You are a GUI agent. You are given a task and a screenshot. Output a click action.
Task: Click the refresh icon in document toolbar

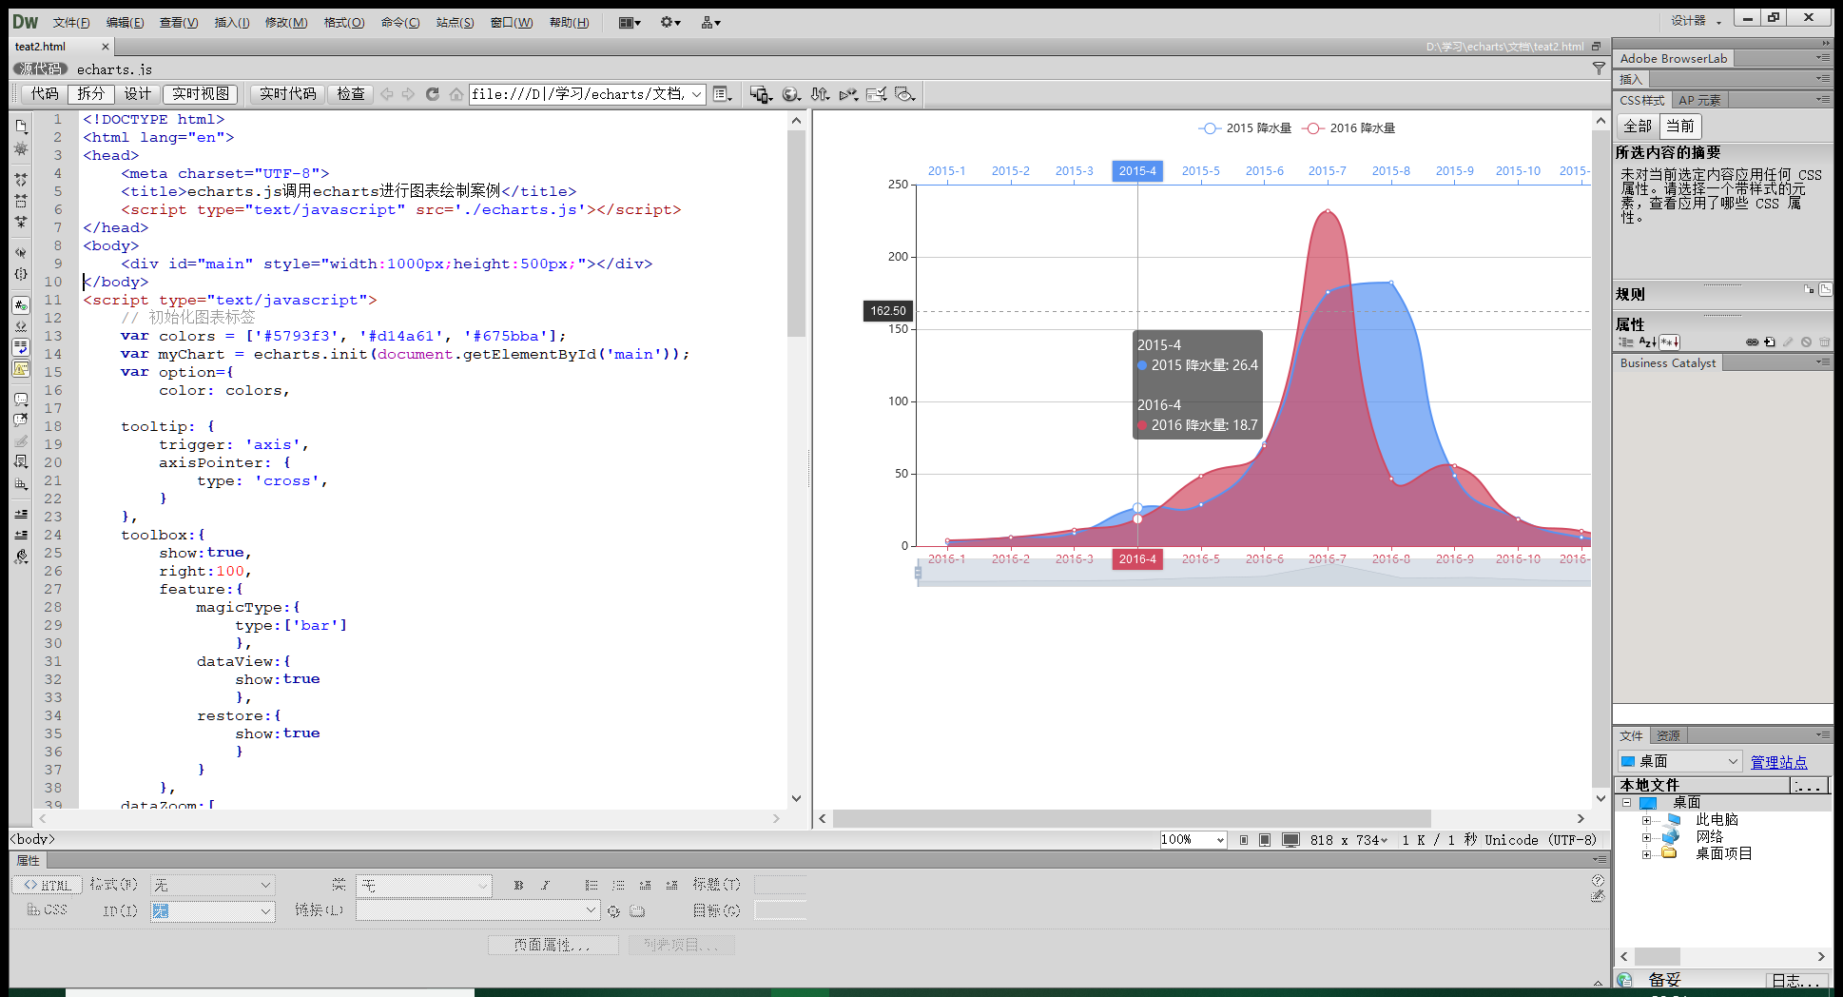coord(432,93)
